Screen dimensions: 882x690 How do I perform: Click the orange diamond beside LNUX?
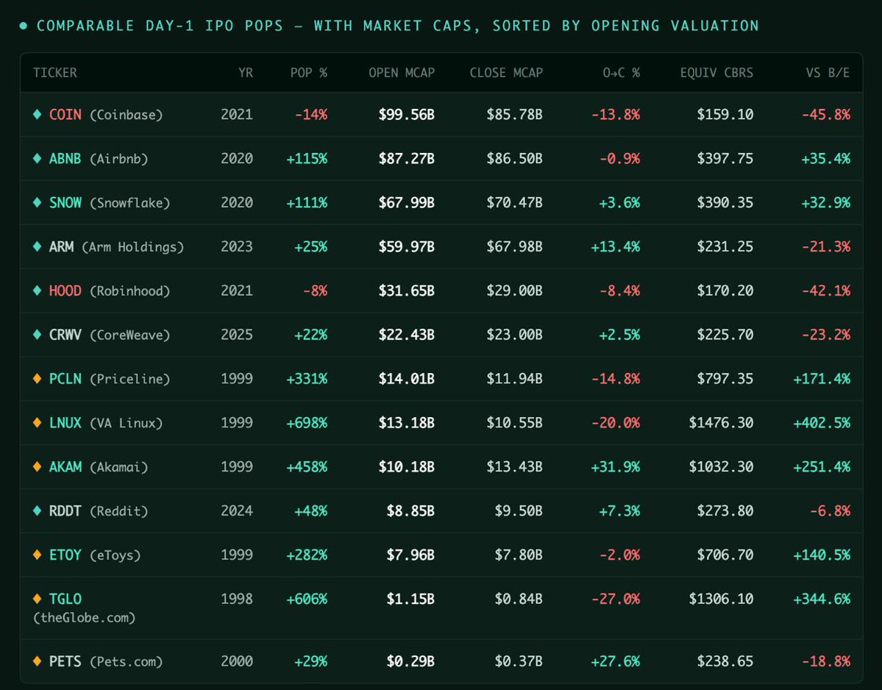click(x=37, y=422)
